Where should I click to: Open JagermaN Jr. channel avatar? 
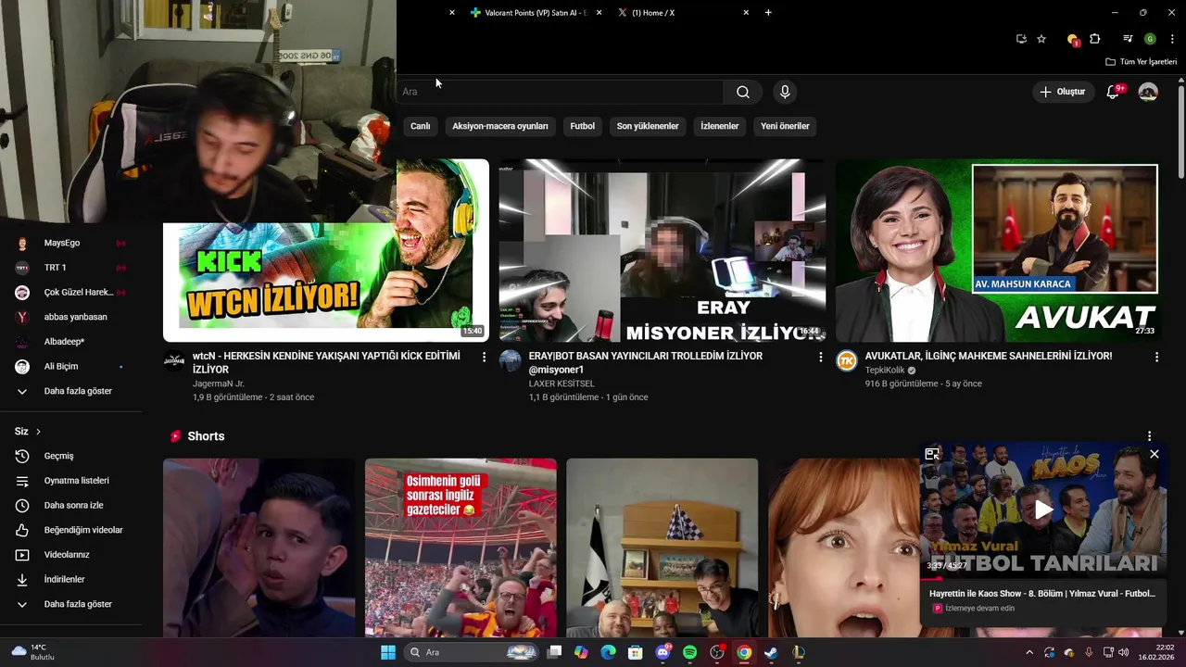[174, 360]
